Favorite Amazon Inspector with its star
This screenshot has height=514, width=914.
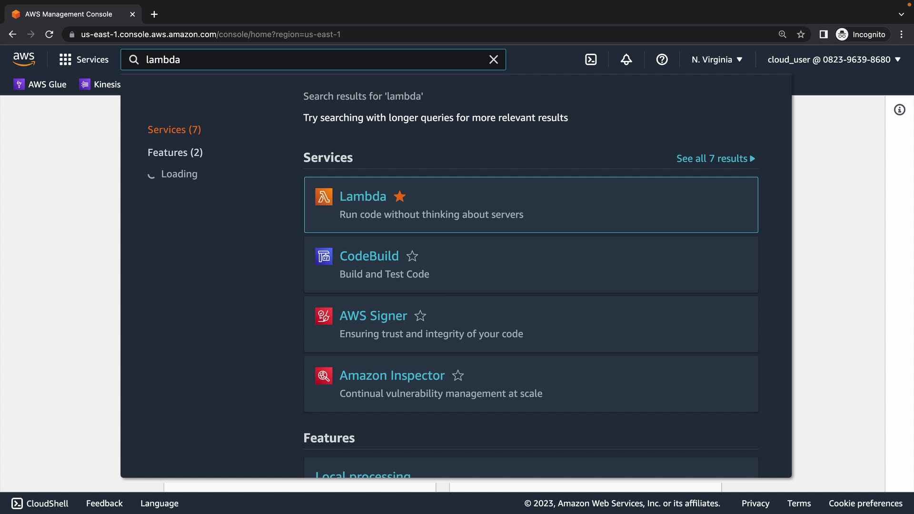click(x=458, y=376)
